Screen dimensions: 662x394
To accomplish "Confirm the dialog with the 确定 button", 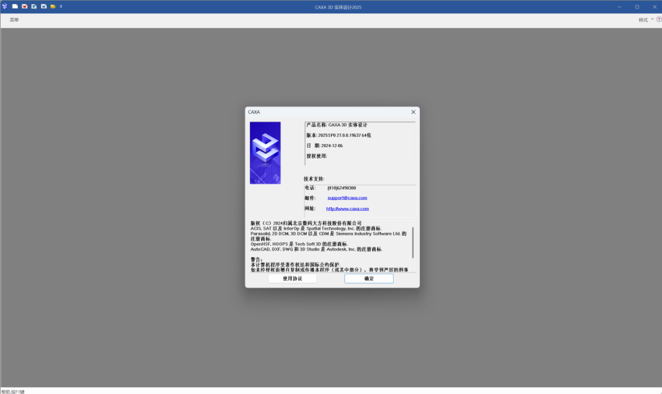I will [x=369, y=278].
